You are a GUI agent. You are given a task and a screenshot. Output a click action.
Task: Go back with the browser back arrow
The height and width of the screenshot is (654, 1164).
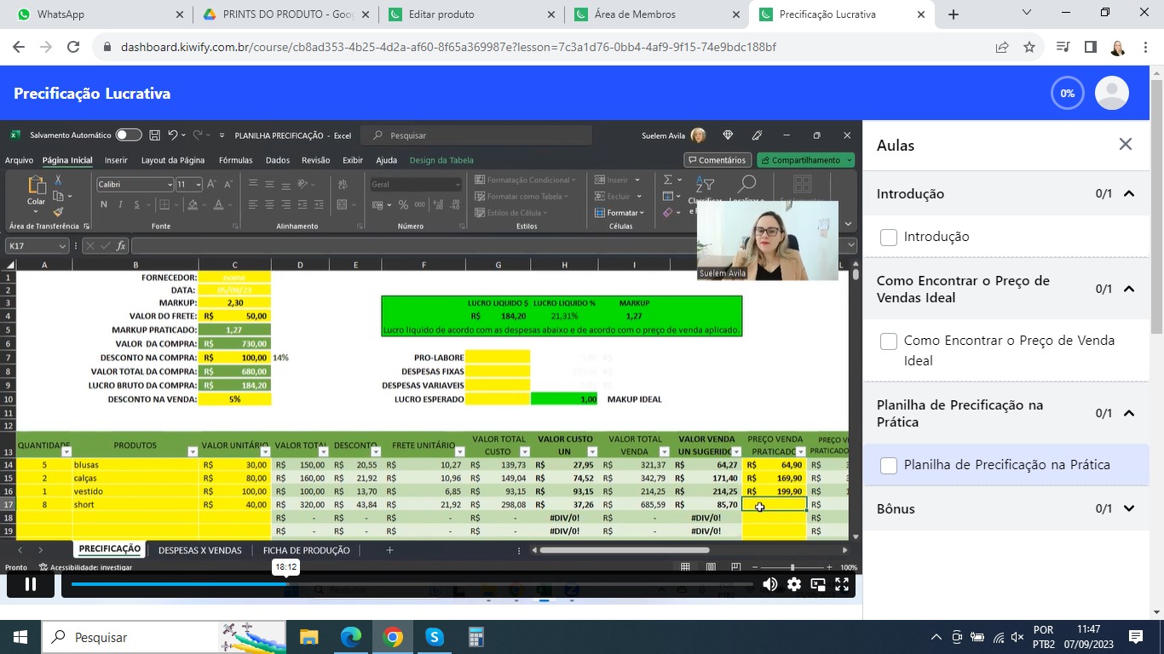point(19,47)
